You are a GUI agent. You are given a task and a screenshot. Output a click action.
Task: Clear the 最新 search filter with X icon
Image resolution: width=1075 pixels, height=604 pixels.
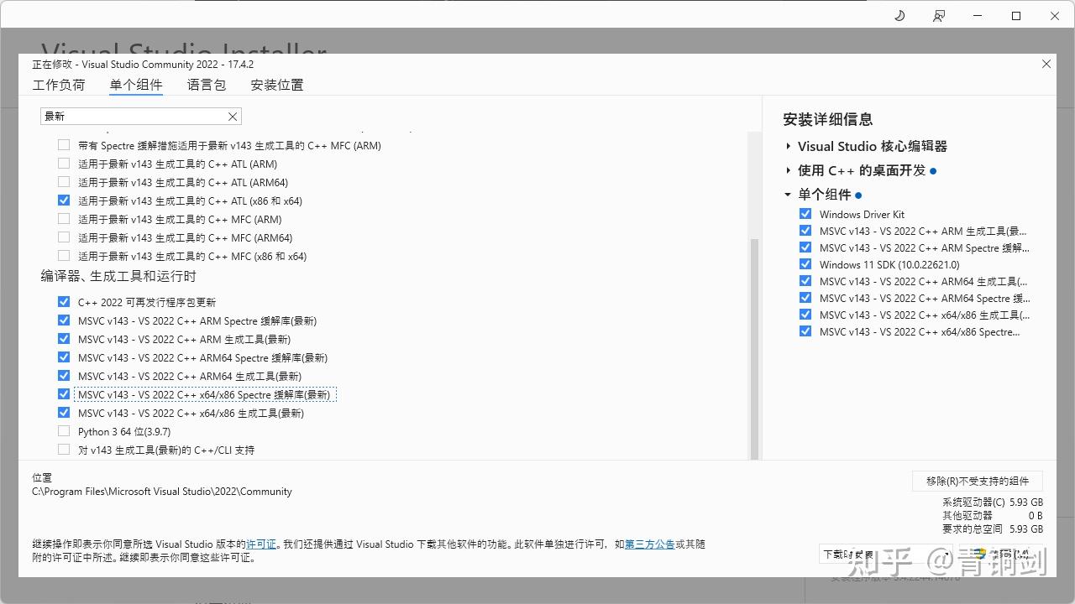click(x=233, y=117)
